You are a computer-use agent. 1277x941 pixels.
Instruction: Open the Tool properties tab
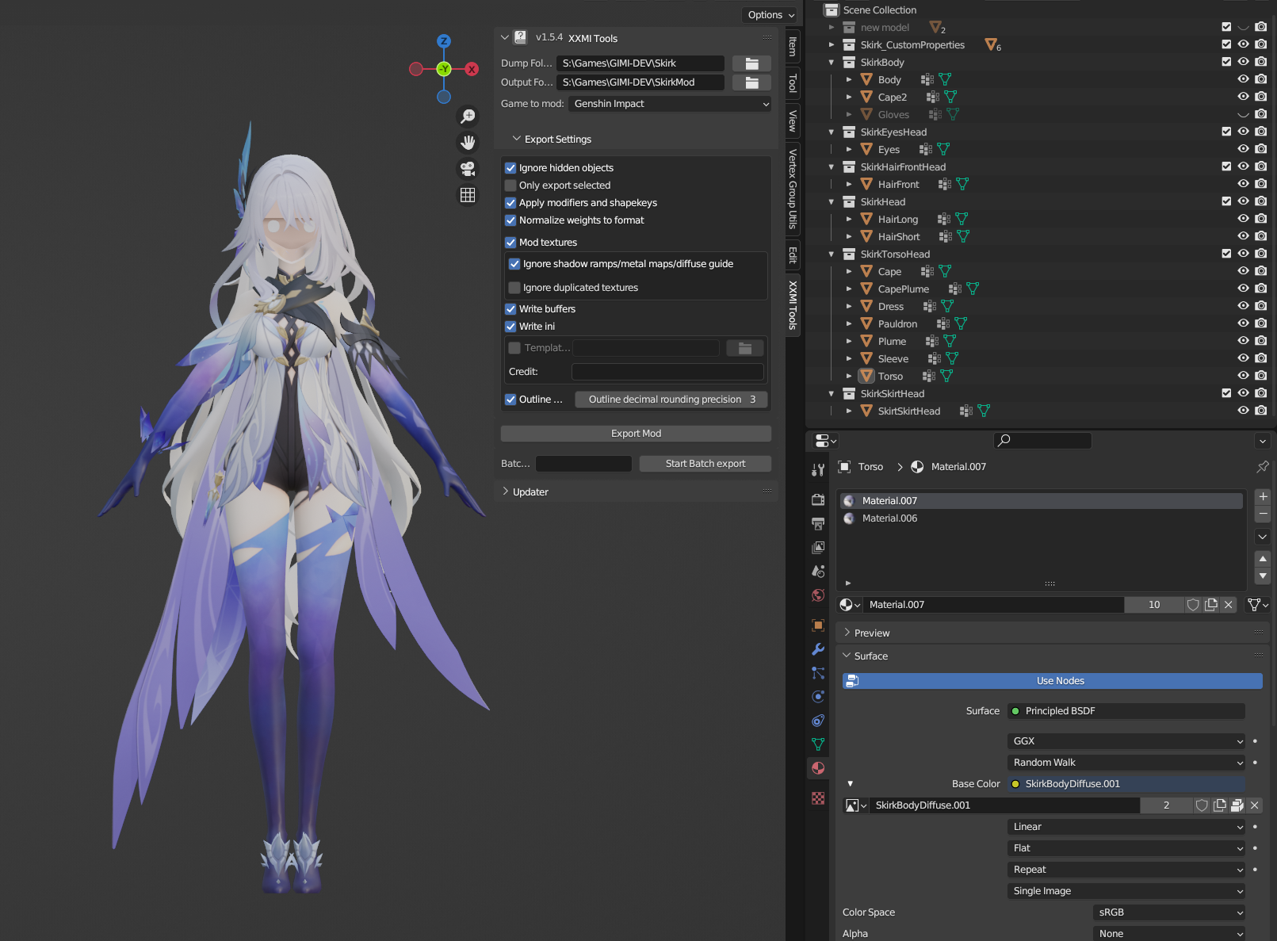(818, 469)
